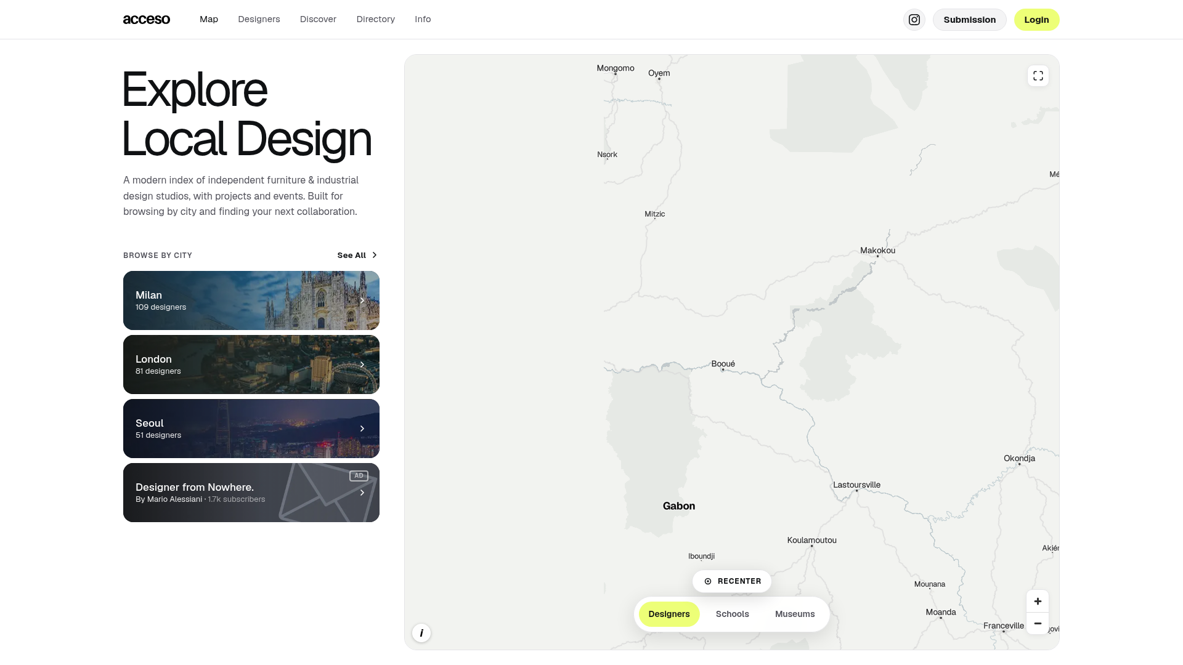
Task: Click the Login button
Action: 1037,20
